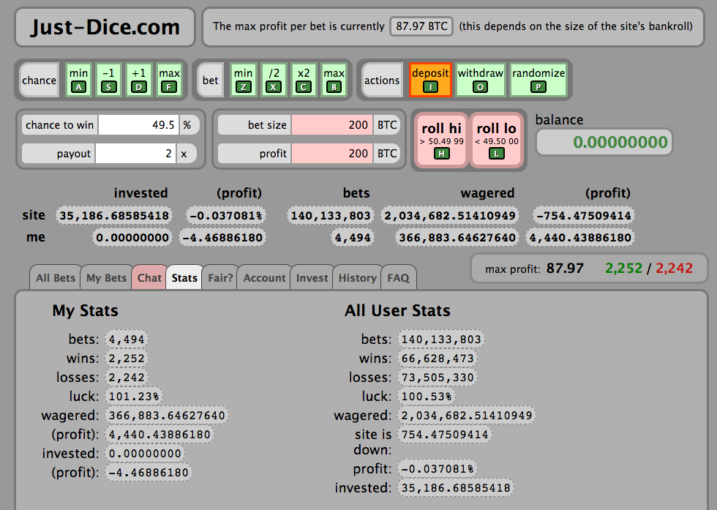This screenshot has height=510, width=717.
Task: Edit the bet size field
Action: [x=332, y=125]
